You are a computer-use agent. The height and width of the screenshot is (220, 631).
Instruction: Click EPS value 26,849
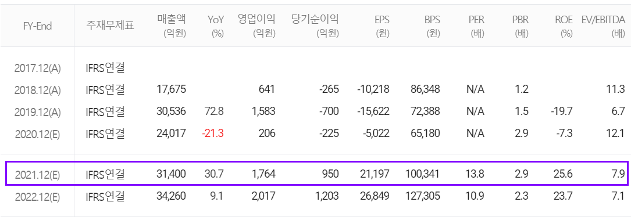[x=375, y=196]
